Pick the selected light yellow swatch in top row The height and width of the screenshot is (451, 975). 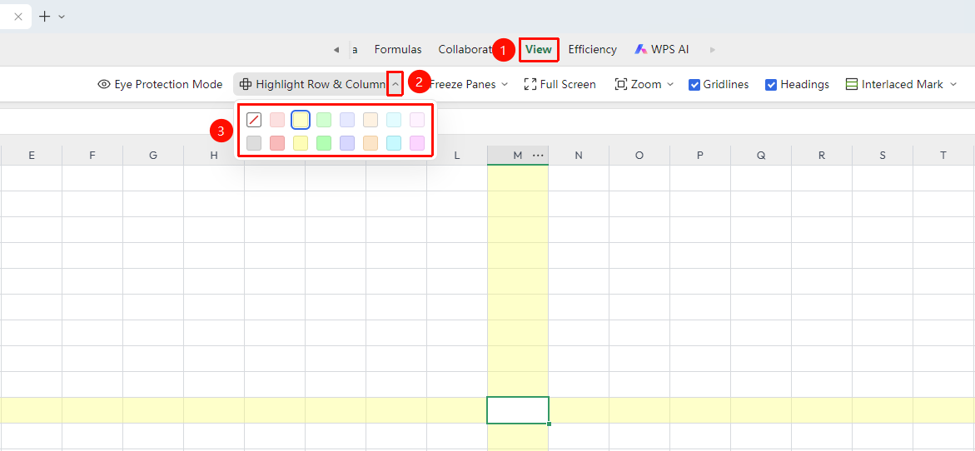(301, 120)
